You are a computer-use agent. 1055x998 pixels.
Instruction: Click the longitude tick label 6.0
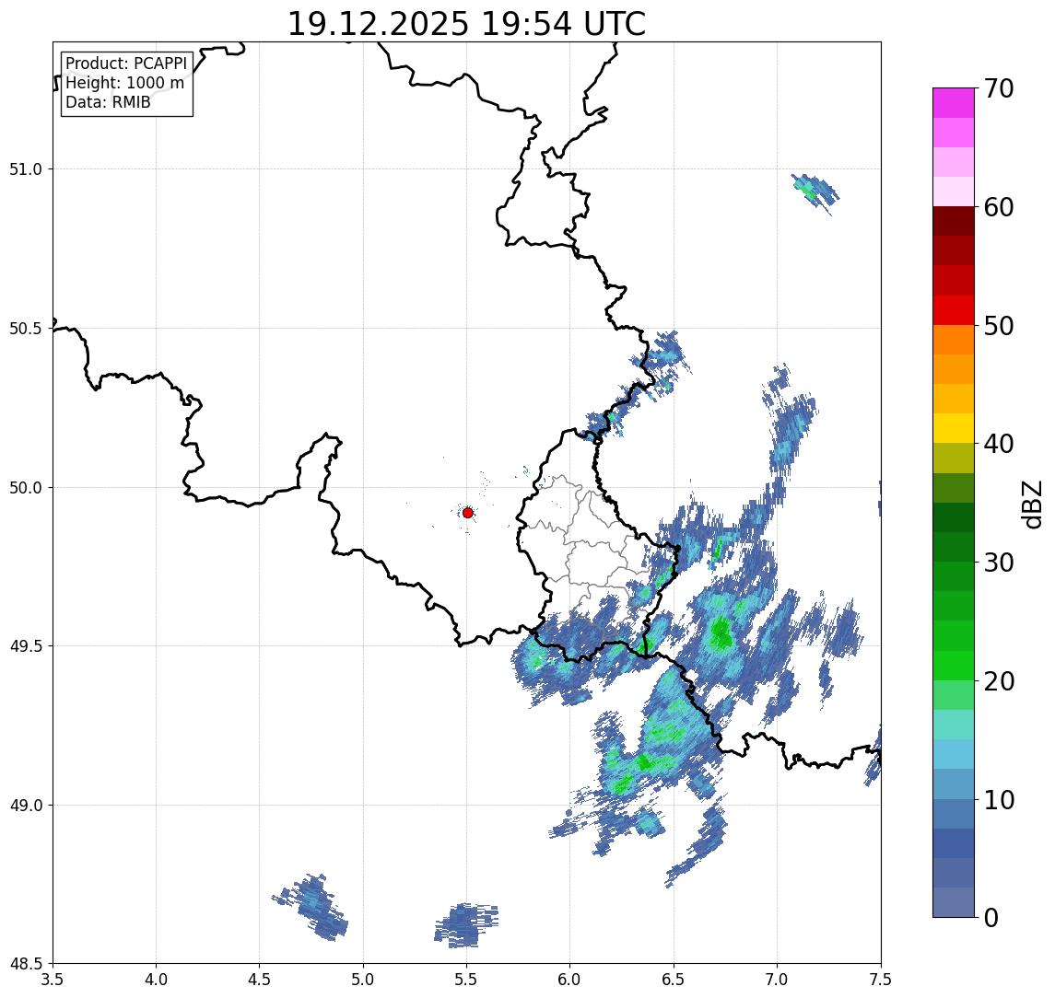click(570, 980)
